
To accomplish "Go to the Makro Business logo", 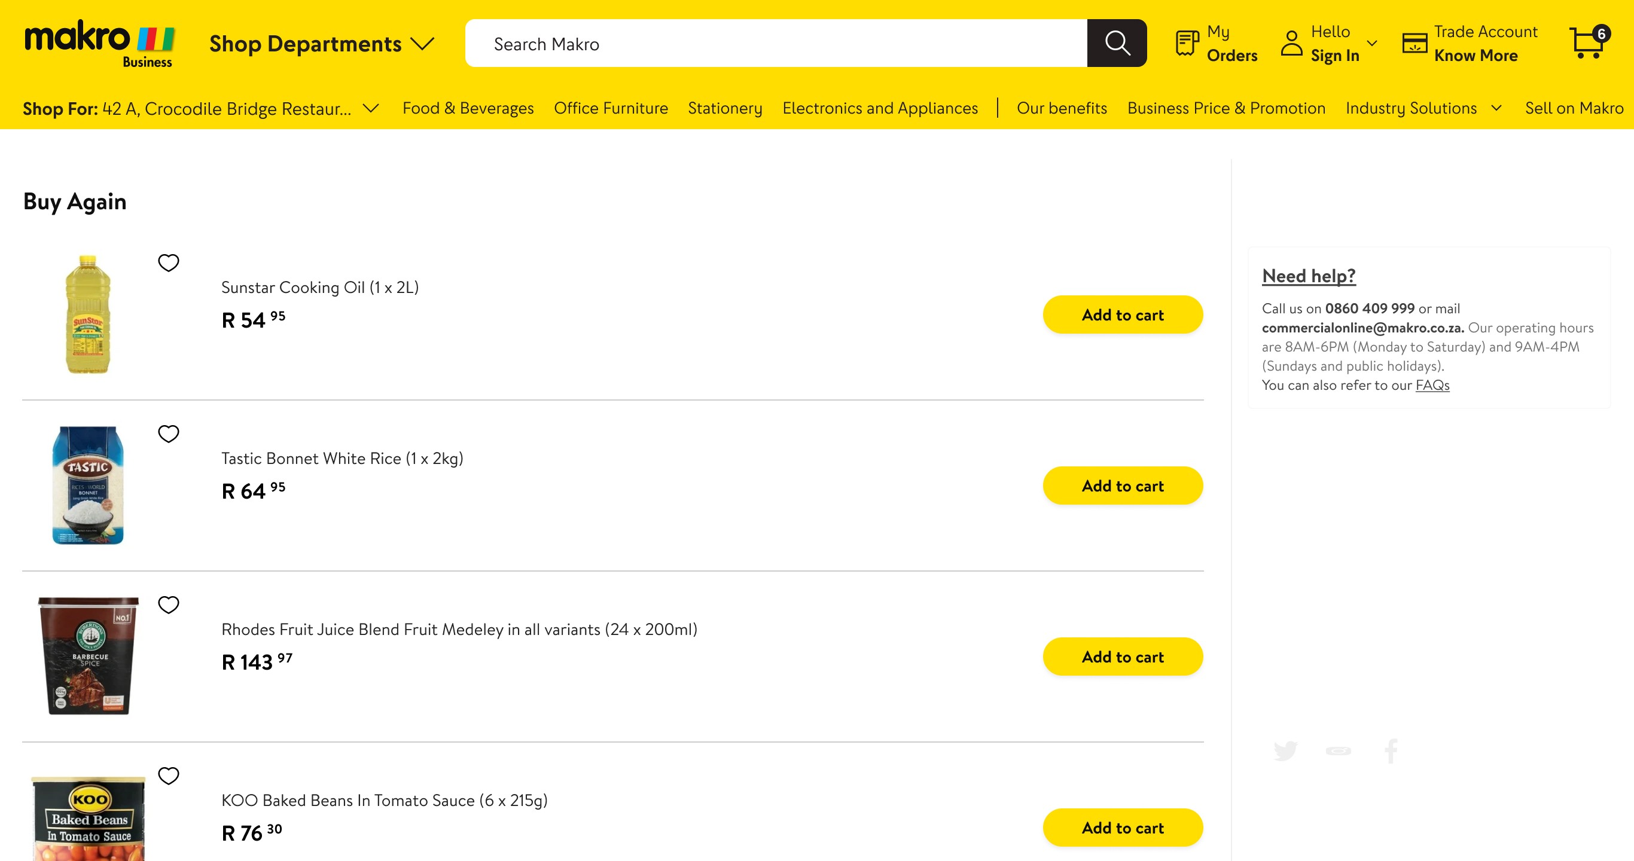I will tap(100, 43).
